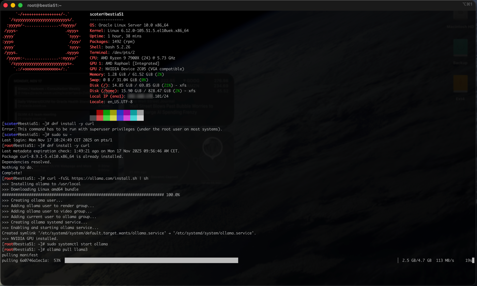Minimize the terminal with the yellow button

13,5
